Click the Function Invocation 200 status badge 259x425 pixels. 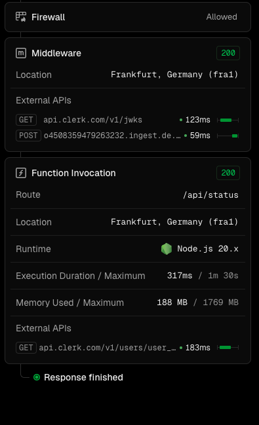point(228,173)
